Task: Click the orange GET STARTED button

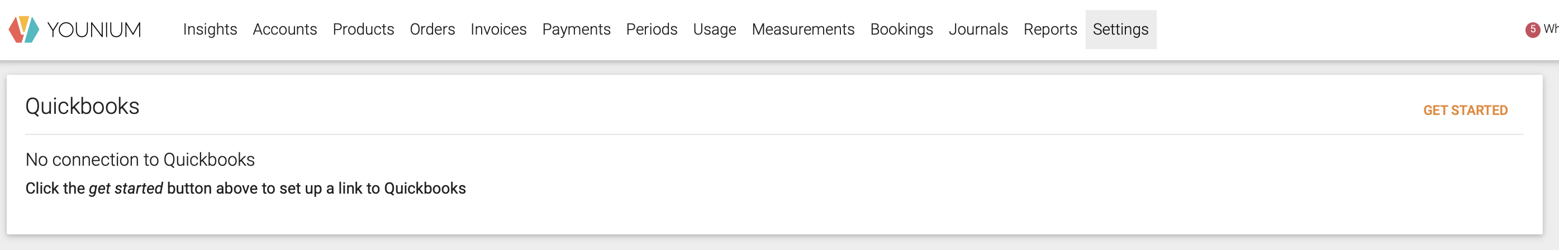Action: 1465,110
